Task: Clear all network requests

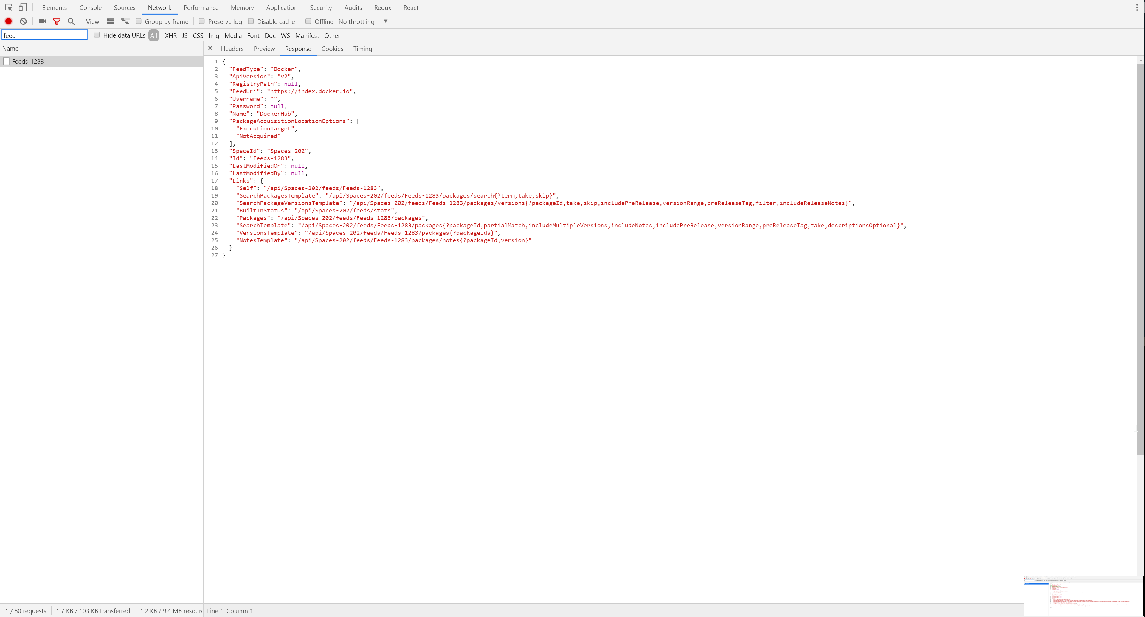Action: [x=23, y=21]
